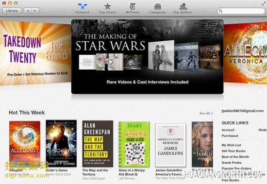Go back with left arrow button
This screenshot has width=267, height=184.
point(28,11)
